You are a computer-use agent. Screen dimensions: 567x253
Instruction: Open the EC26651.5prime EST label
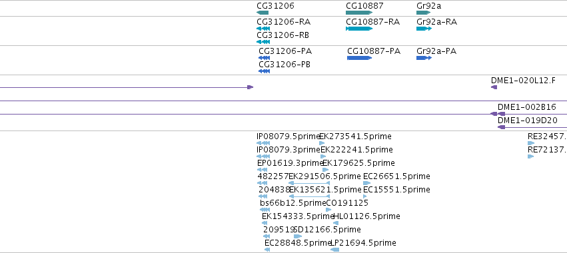coord(396,176)
